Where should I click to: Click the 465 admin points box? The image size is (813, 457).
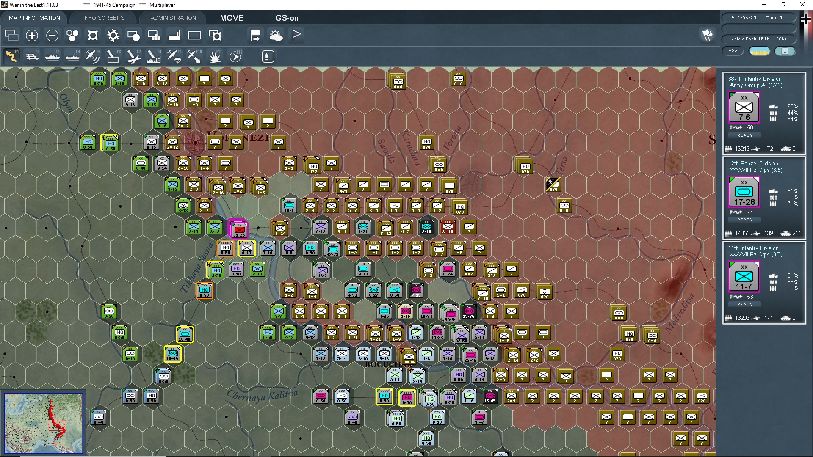pyautogui.click(x=733, y=50)
